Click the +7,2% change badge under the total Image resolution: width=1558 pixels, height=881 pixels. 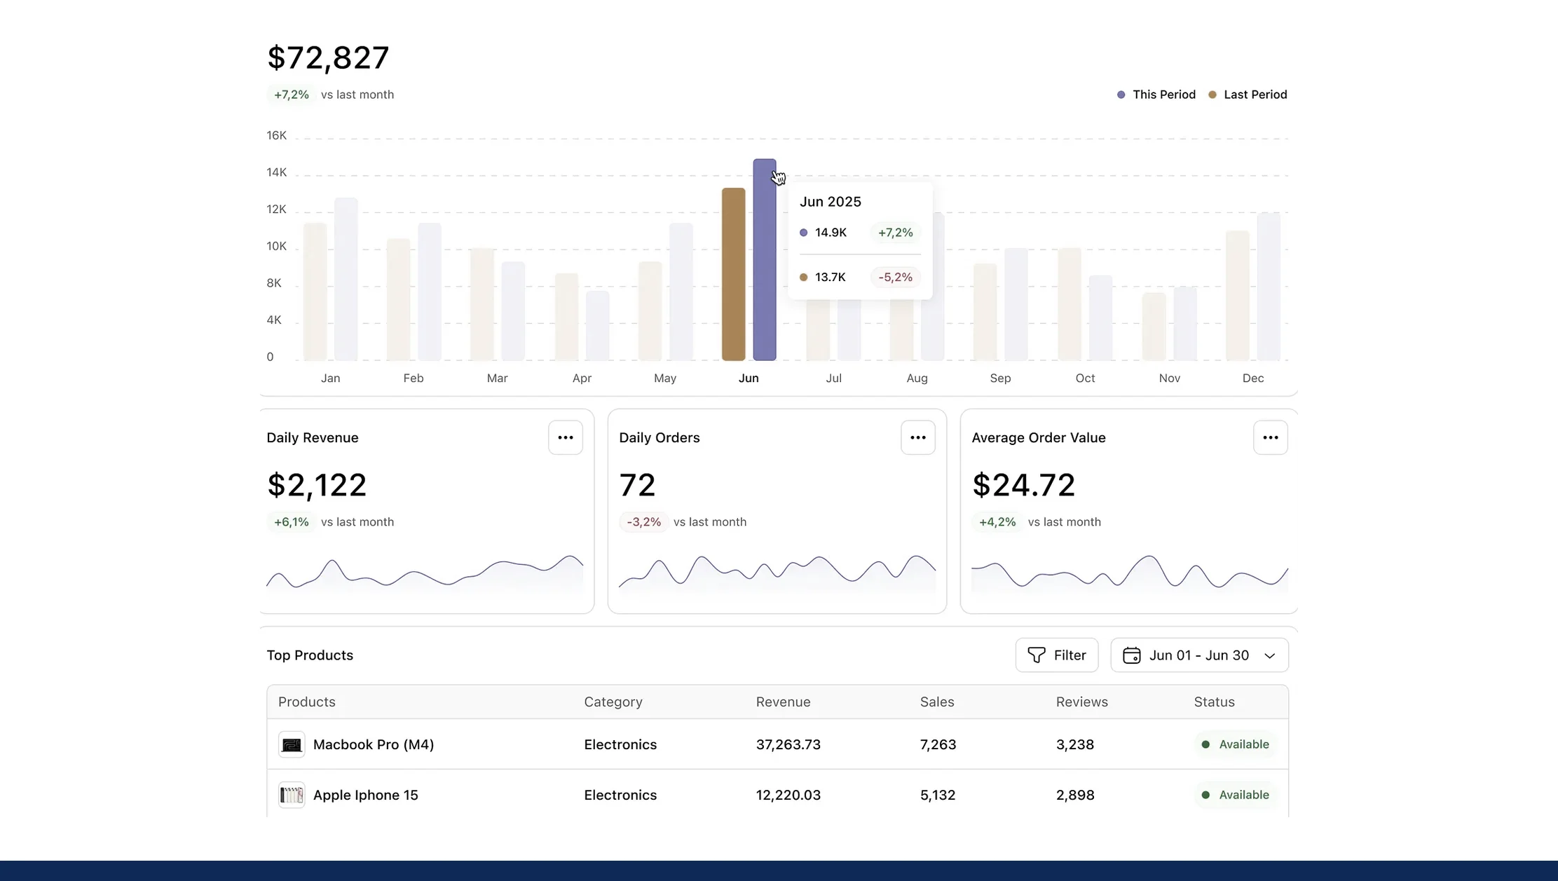(291, 94)
